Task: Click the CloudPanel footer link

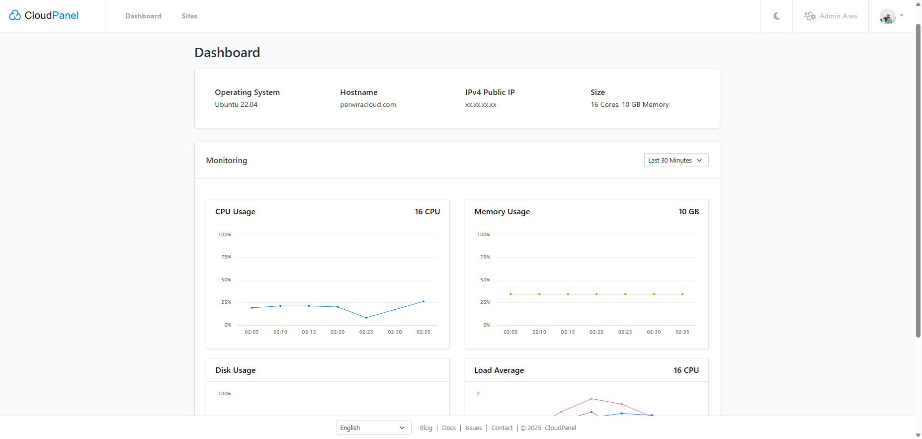Action: (560, 428)
